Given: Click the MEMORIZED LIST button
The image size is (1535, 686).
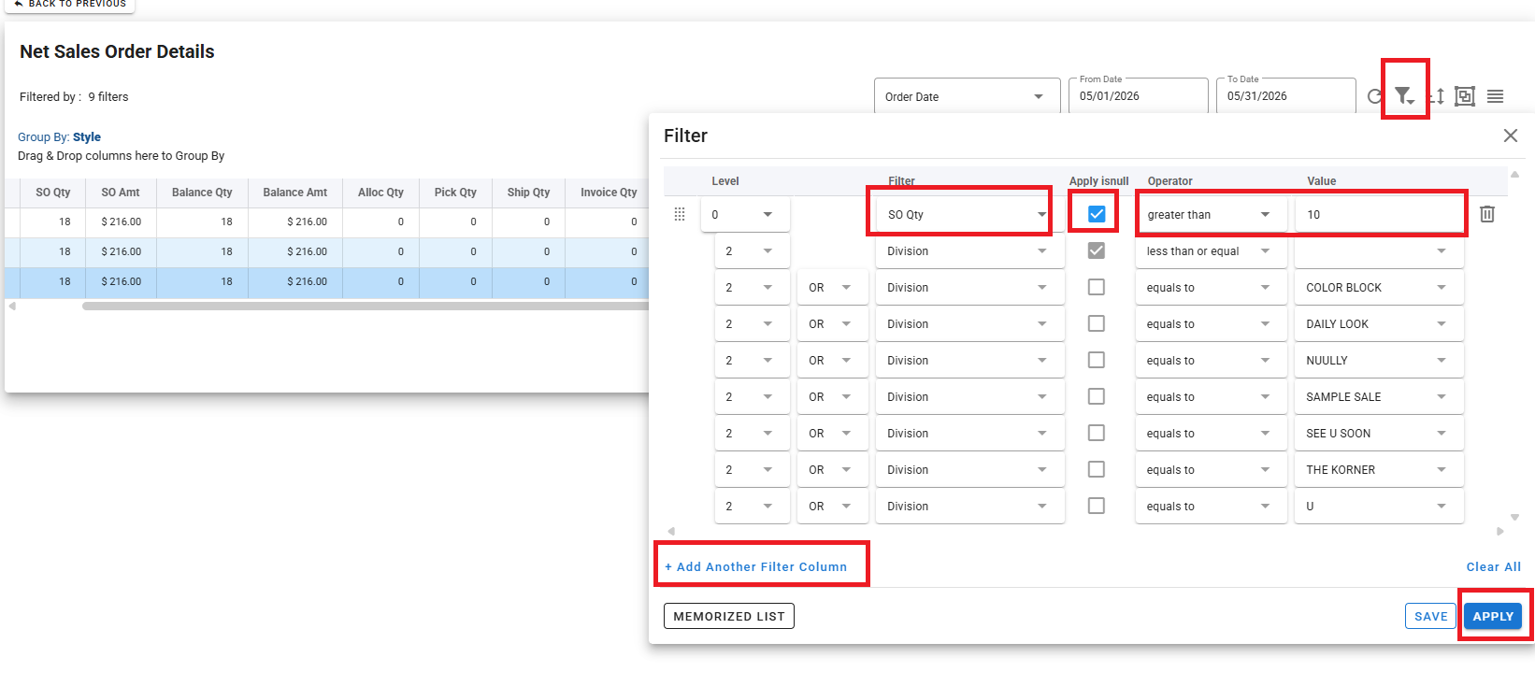Looking at the screenshot, I should pos(729,616).
